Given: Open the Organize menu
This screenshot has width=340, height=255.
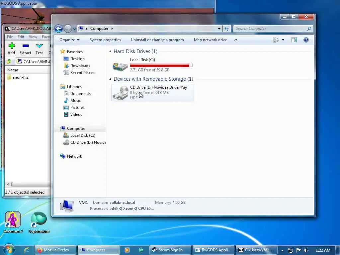Looking at the screenshot, I should [69, 40].
